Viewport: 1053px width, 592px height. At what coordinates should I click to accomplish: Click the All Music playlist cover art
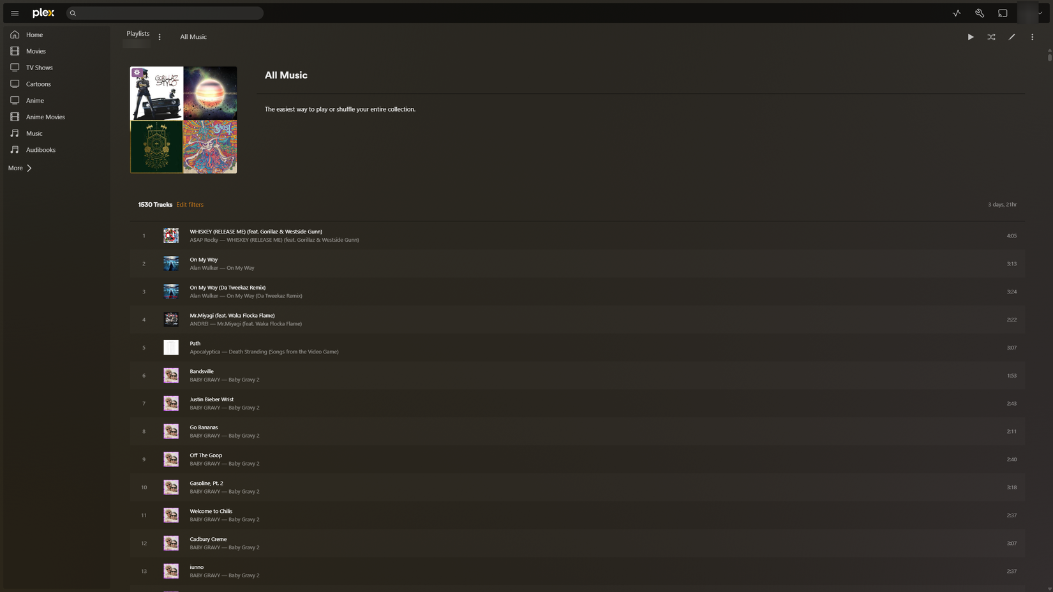point(183,120)
